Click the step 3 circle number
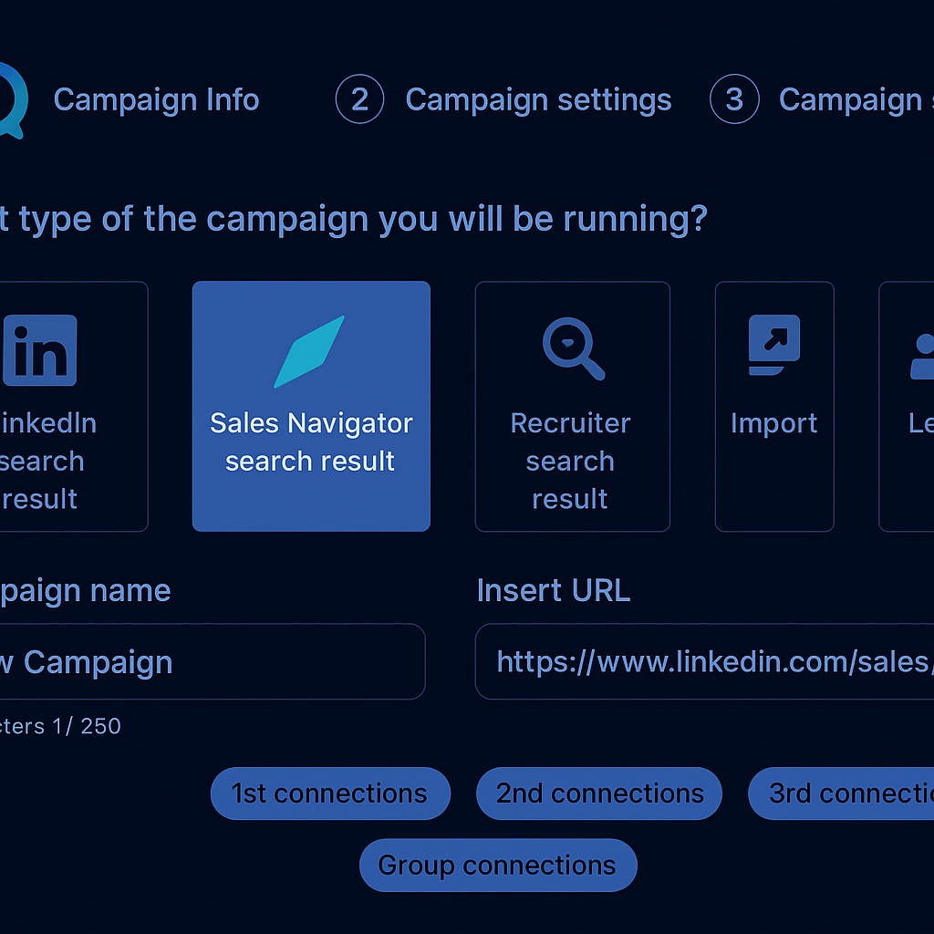This screenshot has width=934, height=934. [733, 99]
